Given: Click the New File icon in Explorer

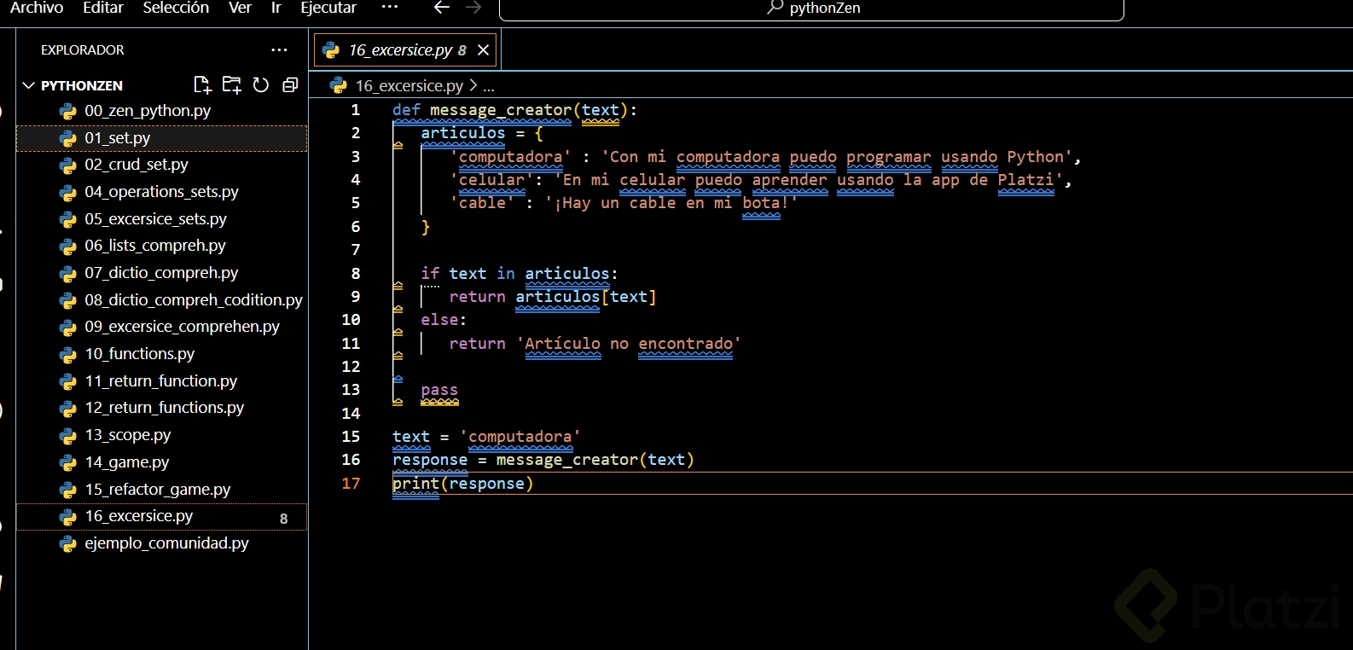Looking at the screenshot, I should 203,84.
